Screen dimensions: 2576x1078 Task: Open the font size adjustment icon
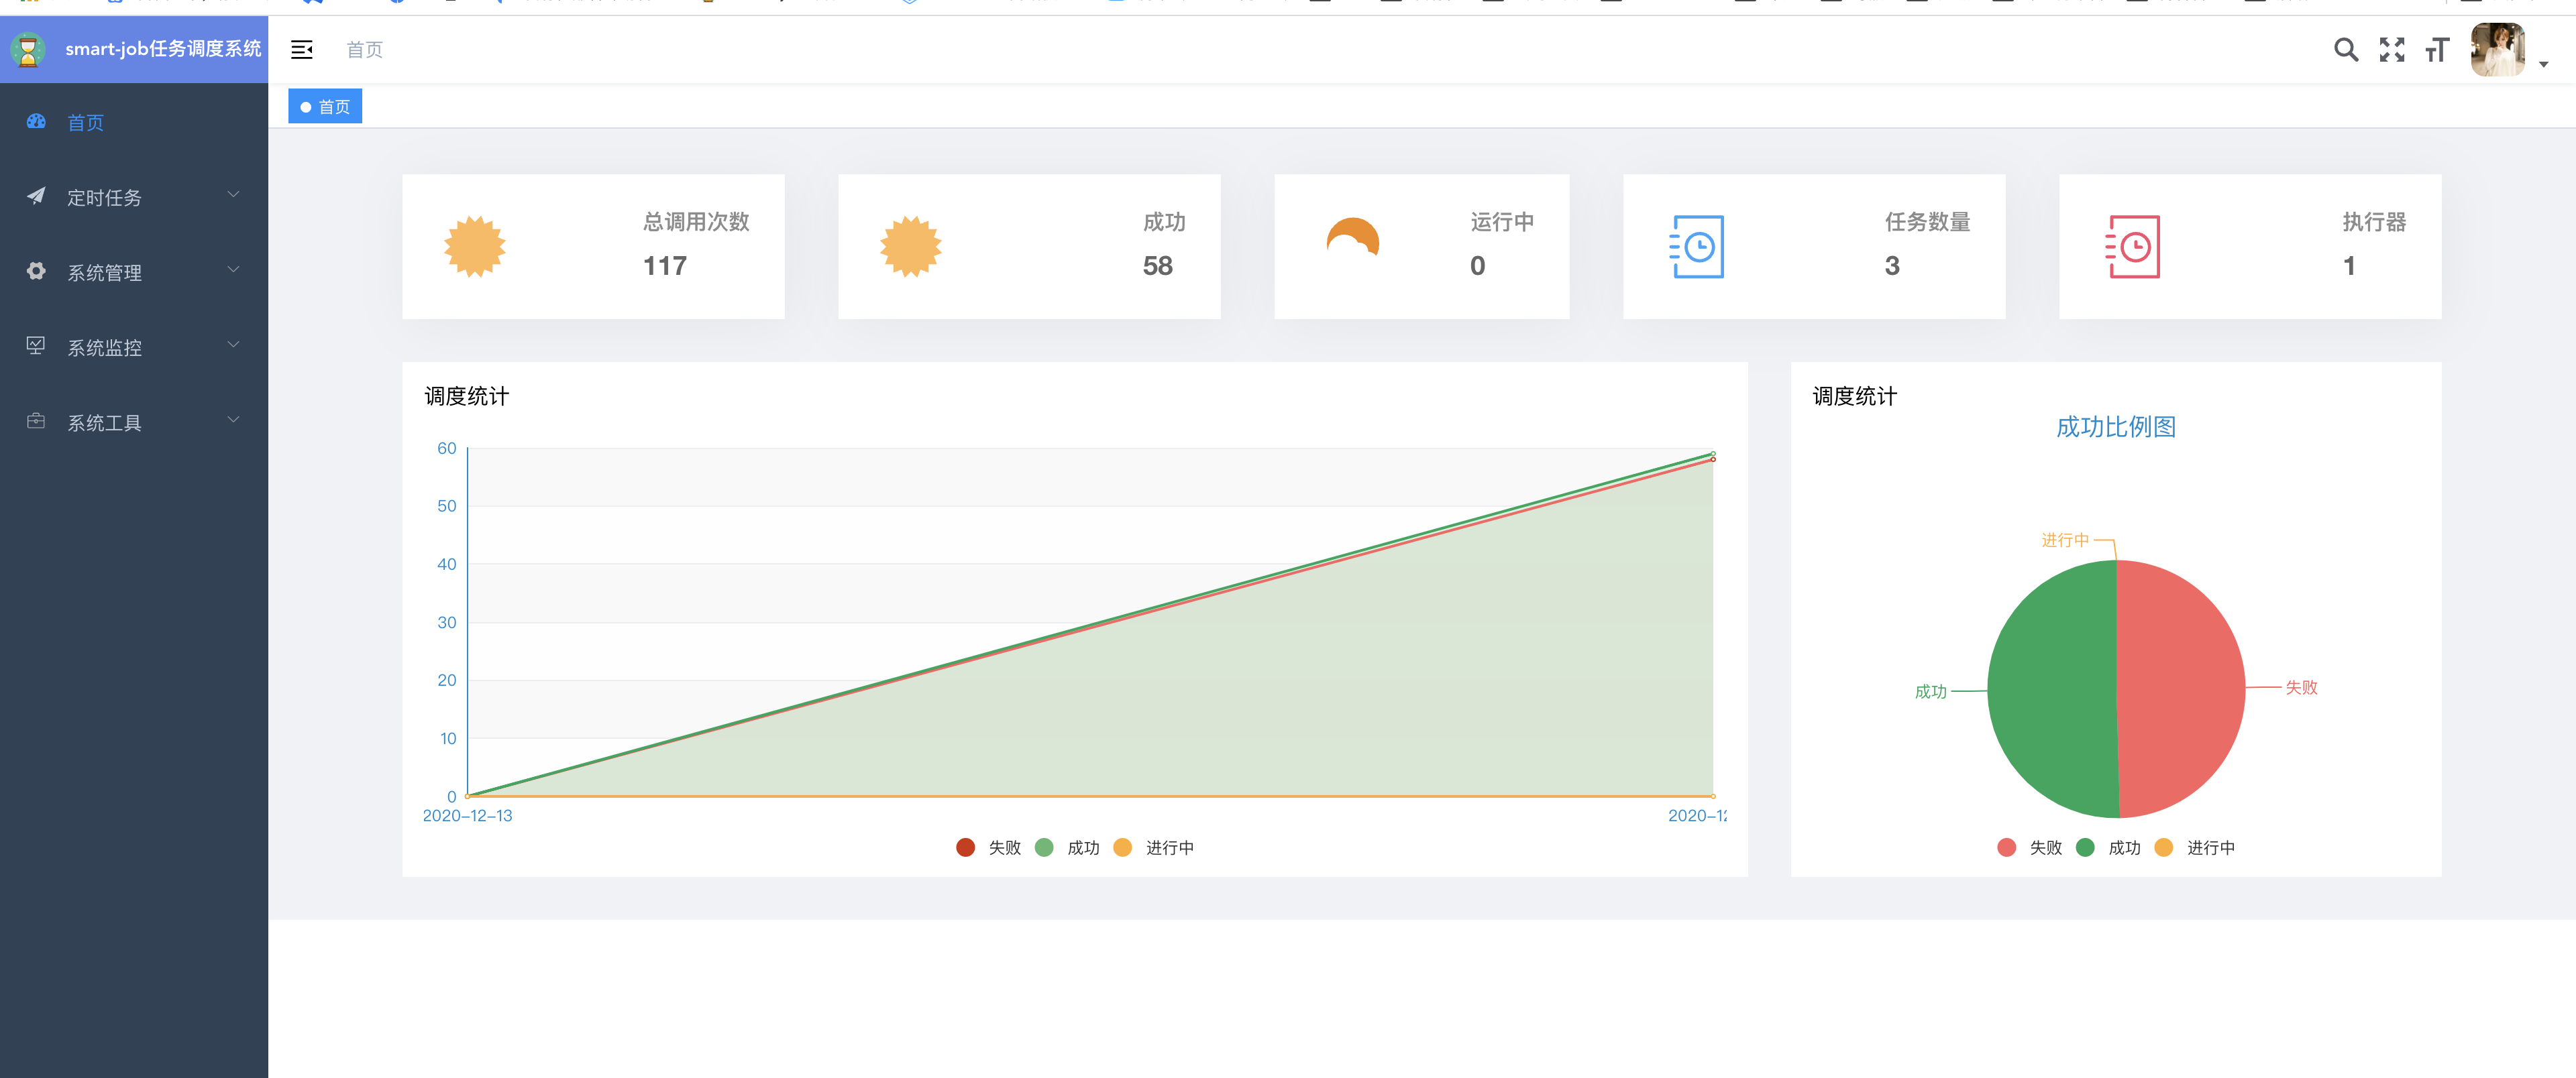point(2437,50)
